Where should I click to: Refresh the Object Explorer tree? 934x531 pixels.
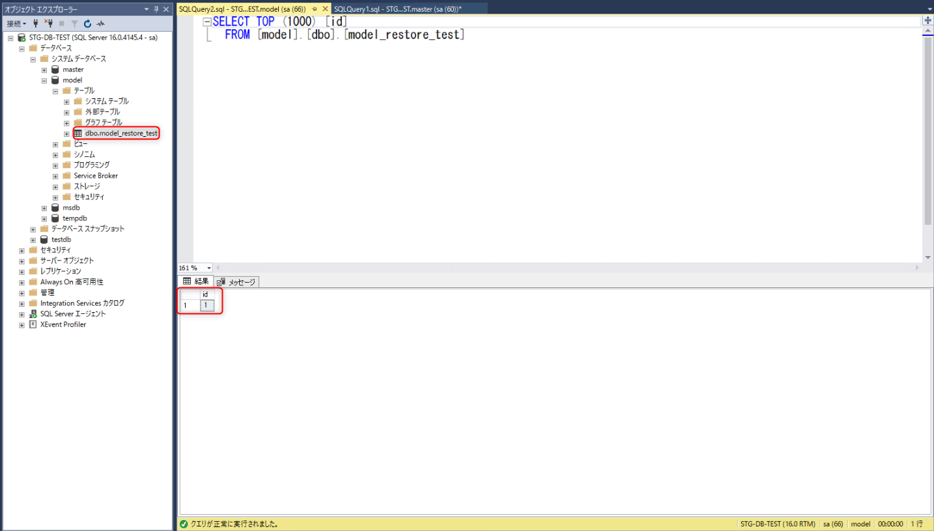87,23
